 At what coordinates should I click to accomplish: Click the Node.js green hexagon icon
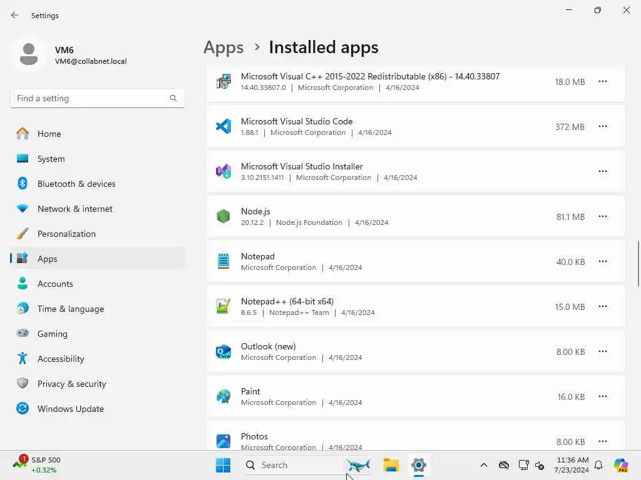(x=223, y=216)
